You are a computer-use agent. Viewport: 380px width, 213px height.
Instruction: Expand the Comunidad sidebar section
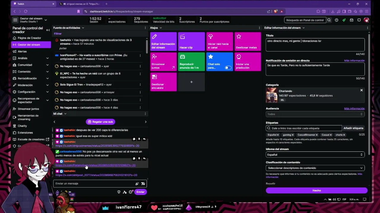(x=47, y=65)
